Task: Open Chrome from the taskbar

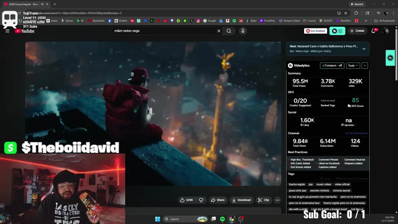Action: click(x=231, y=219)
